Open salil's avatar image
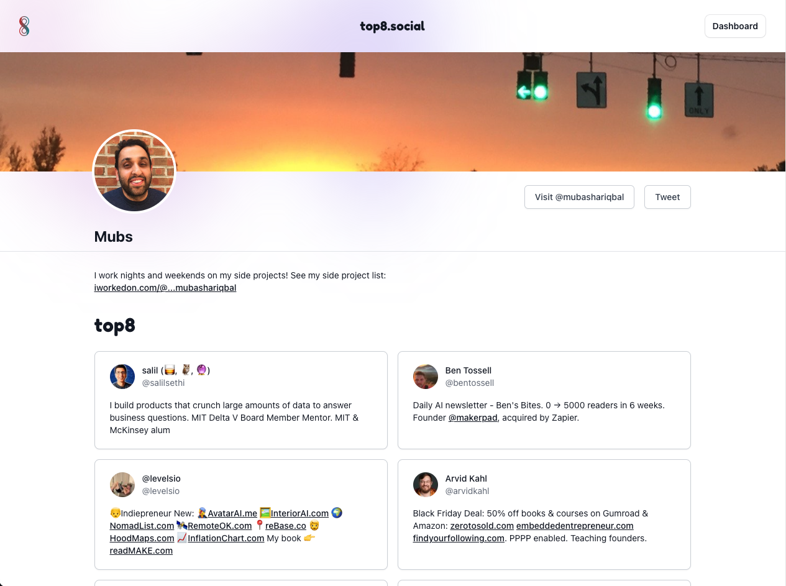The image size is (786, 586). tap(122, 377)
